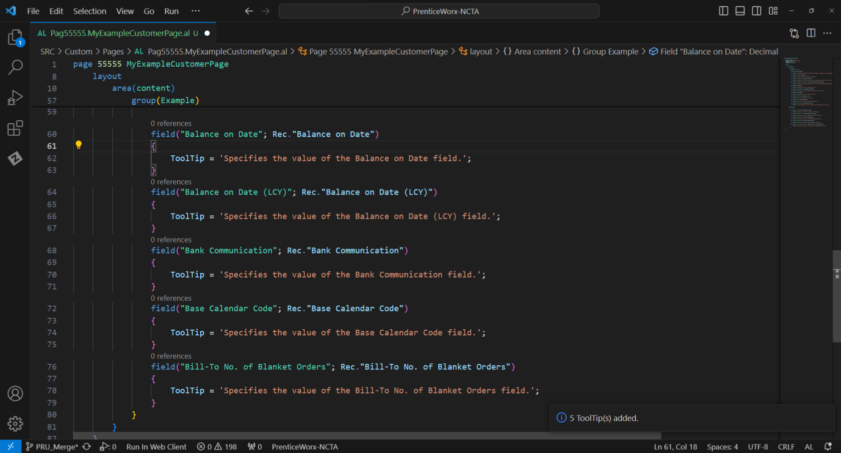The width and height of the screenshot is (841, 453).
Task: Toggle the bottom panel visibility
Action: 740,11
